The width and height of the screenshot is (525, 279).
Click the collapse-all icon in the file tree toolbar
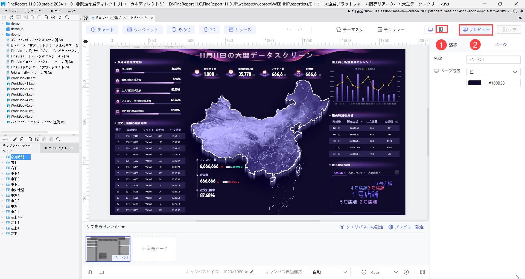(60, 17)
